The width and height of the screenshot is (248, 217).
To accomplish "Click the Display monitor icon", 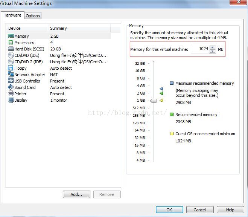I will [11, 100].
